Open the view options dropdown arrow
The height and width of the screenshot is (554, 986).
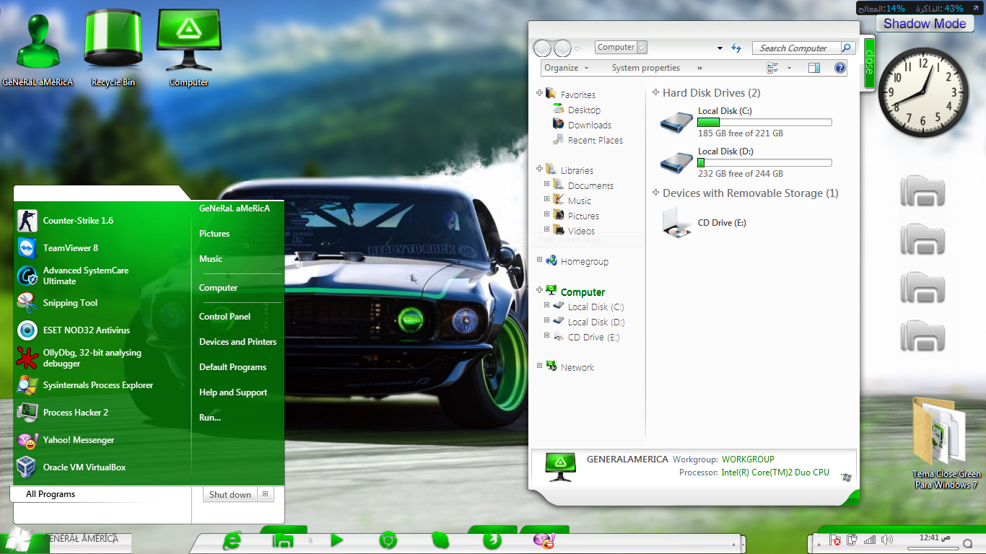click(789, 68)
